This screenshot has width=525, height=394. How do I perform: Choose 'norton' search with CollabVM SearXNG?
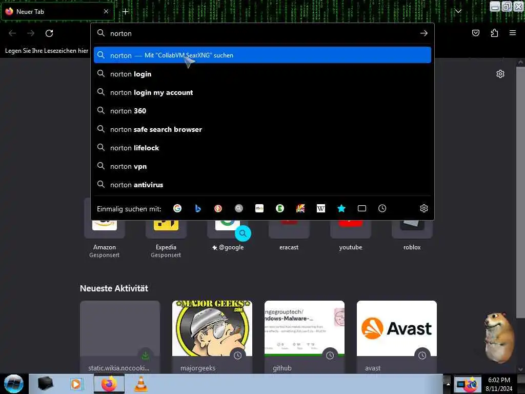click(262, 55)
